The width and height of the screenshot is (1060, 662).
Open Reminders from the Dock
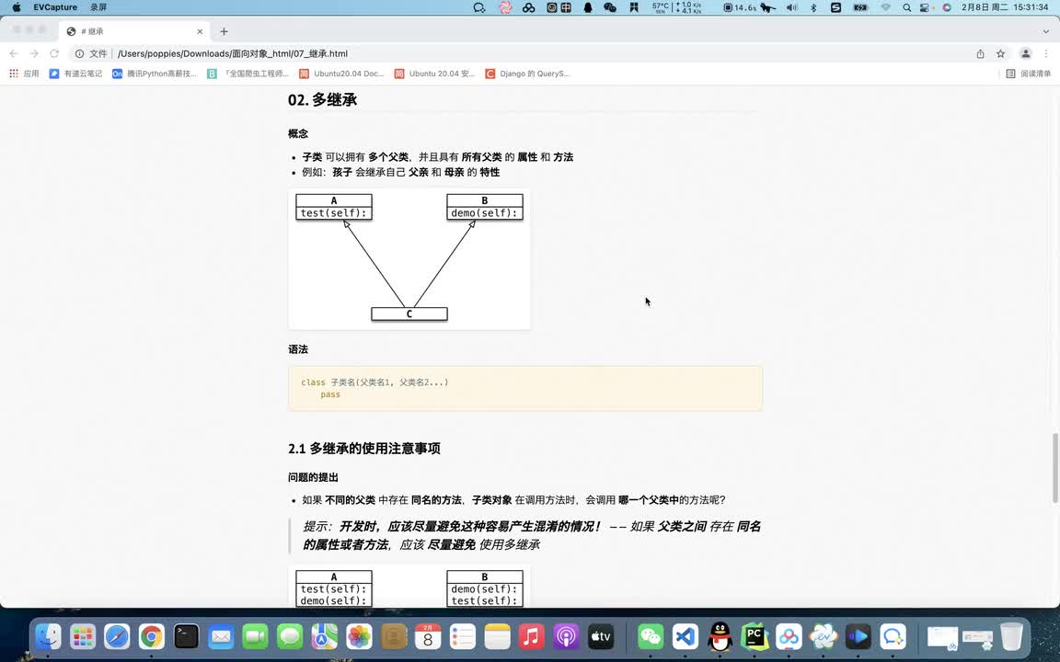click(x=463, y=636)
